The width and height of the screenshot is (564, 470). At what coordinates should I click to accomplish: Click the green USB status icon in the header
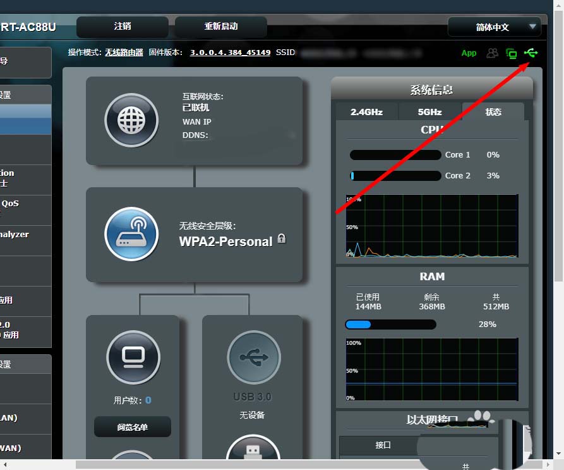point(531,53)
